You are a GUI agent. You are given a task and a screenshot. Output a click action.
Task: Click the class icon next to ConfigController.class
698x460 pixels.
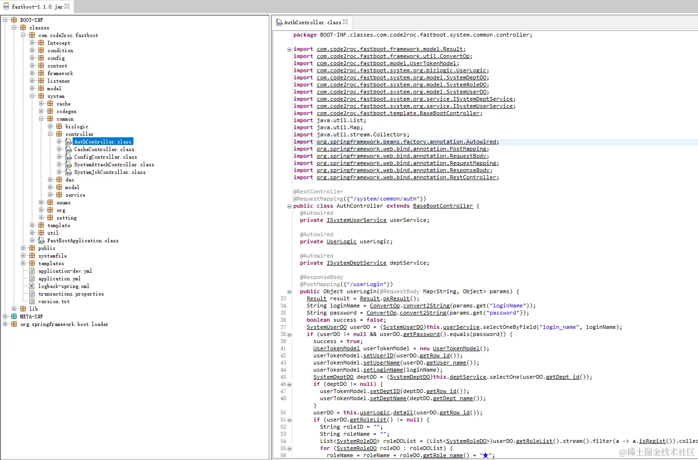[68, 157]
